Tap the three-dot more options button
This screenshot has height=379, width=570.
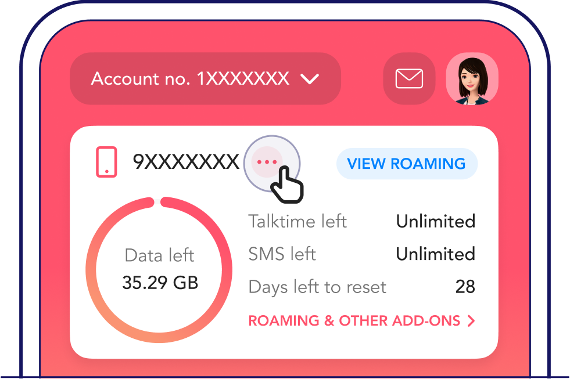(267, 162)
